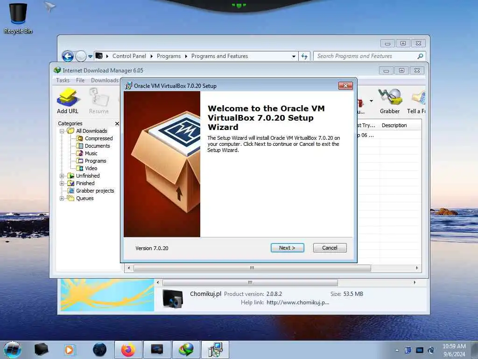Open Windows Media Player from taskbar
Screen dimensions: 478x359
pos(69,350)
